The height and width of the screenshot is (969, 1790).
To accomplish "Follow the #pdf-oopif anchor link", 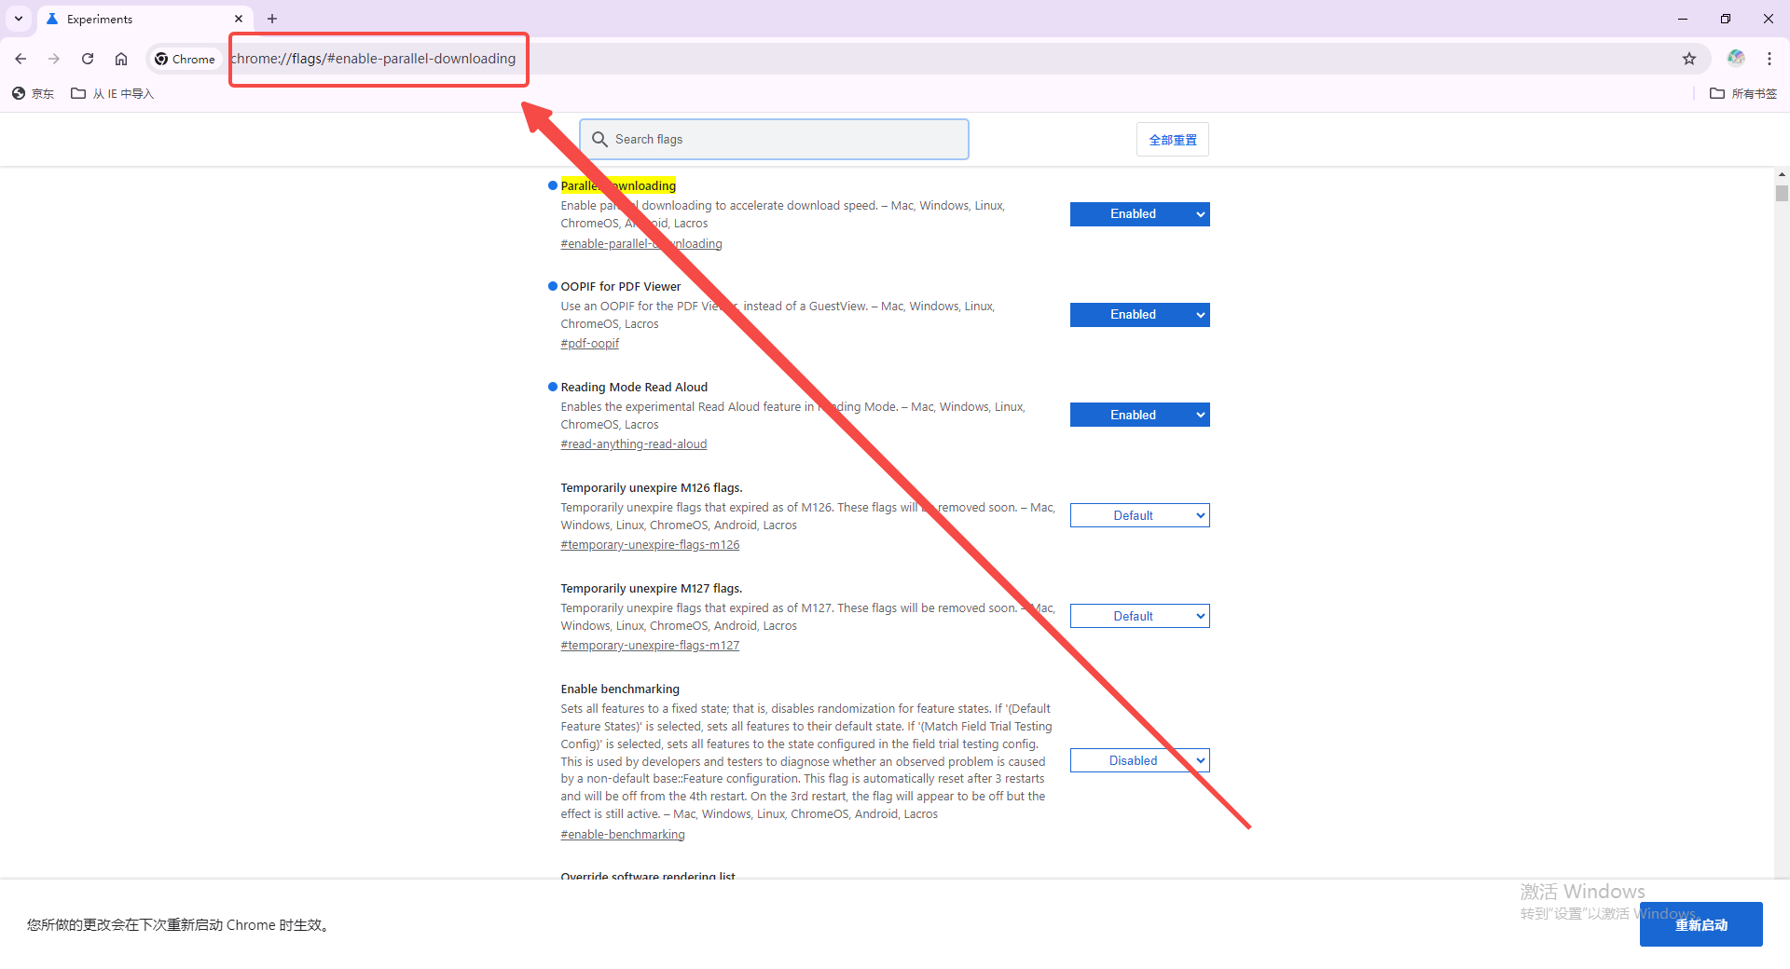I will 589,344.
